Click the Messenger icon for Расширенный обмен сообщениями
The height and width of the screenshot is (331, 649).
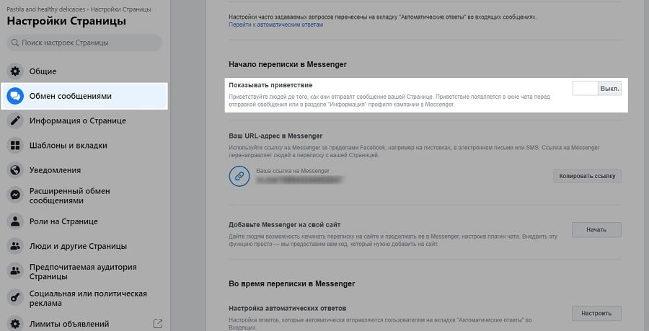(x=15, y=195)
